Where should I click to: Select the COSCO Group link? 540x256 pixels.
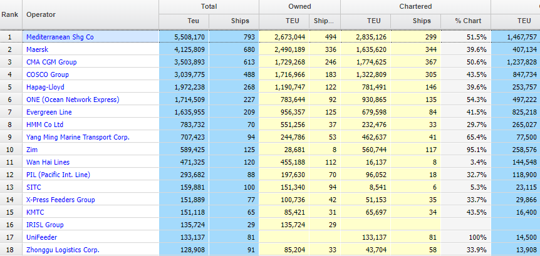point(48,74)
